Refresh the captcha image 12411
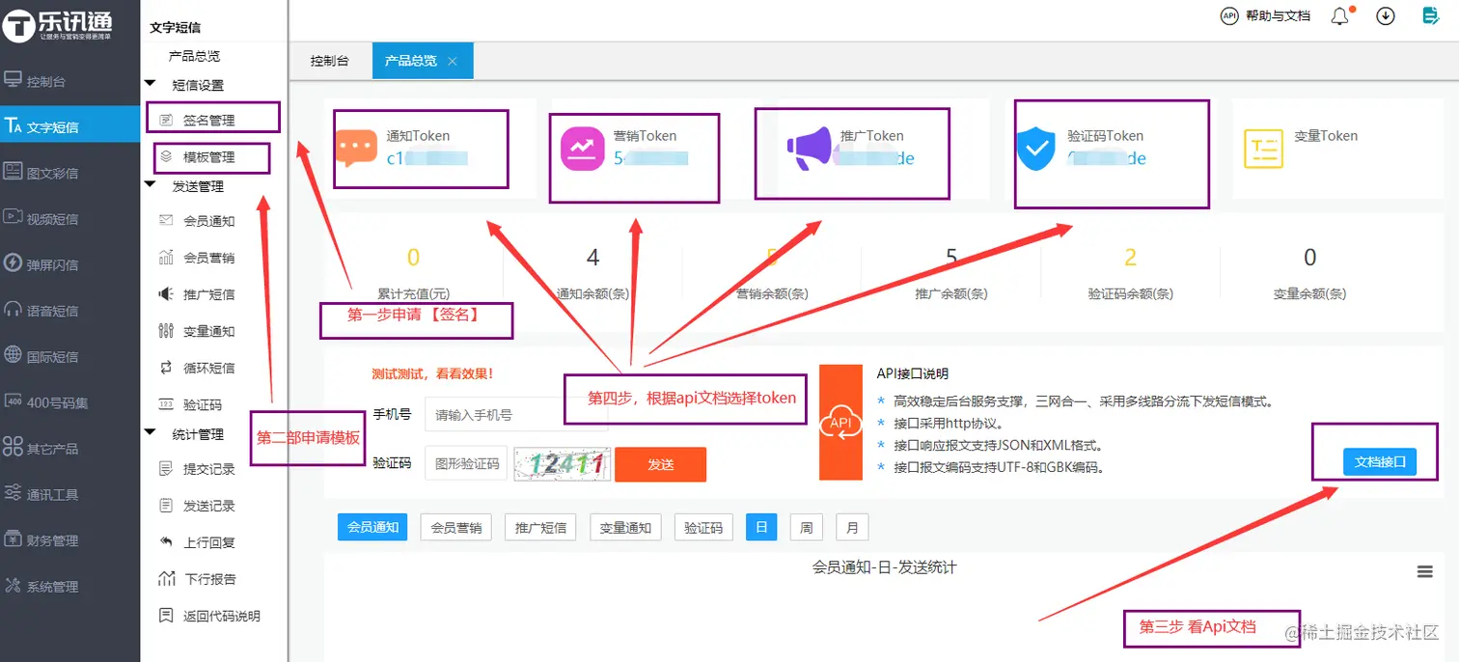 (563, 464)
